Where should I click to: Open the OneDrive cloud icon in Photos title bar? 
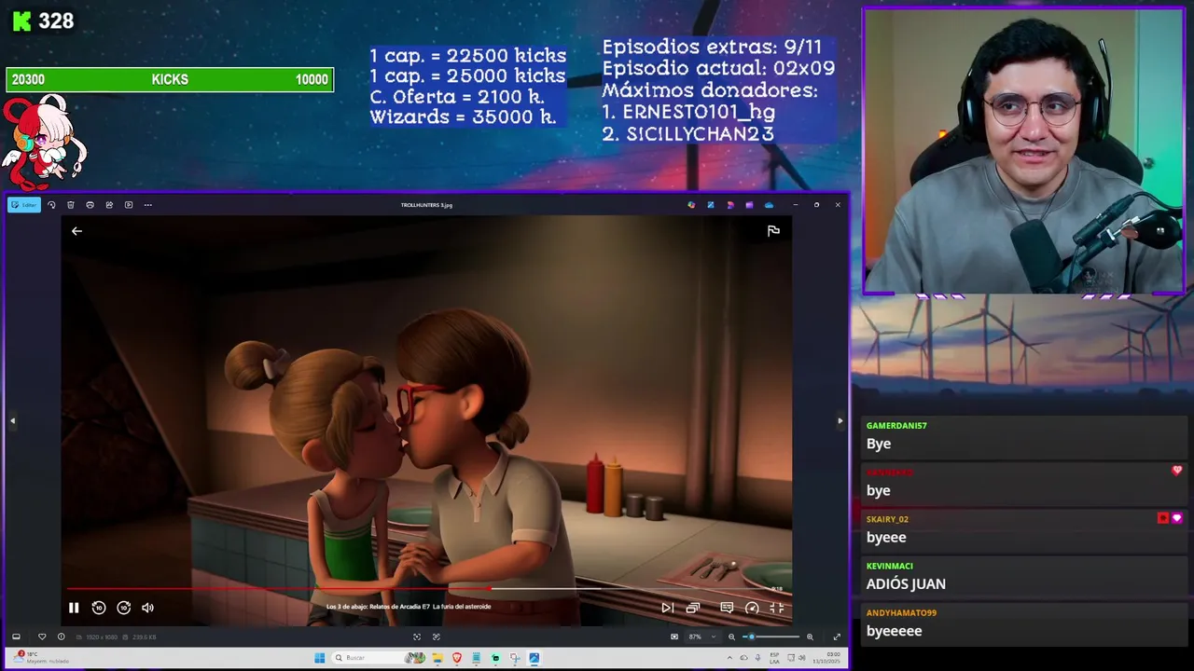coord(769,205)
